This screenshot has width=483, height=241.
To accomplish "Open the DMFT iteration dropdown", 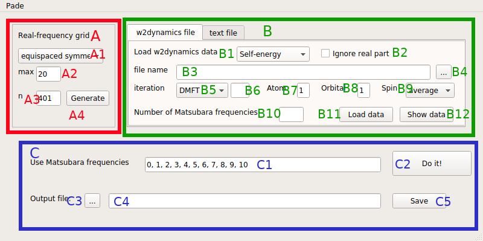I will tap(202, 91).
